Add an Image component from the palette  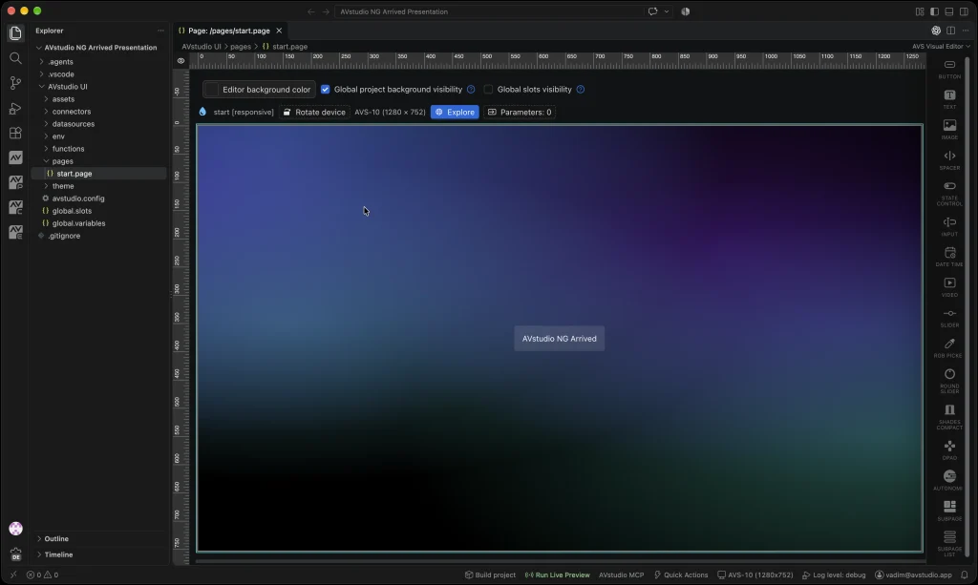point(949,130)
